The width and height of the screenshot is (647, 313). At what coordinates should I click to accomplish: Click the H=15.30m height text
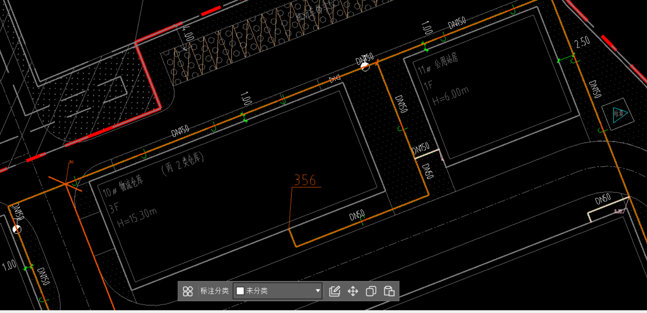point(137,218)
